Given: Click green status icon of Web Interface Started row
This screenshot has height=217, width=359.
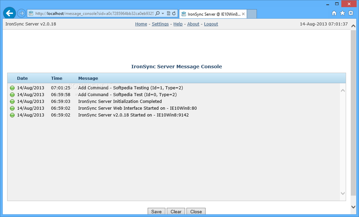Looking at the screenshot, I should coord(12,108).
